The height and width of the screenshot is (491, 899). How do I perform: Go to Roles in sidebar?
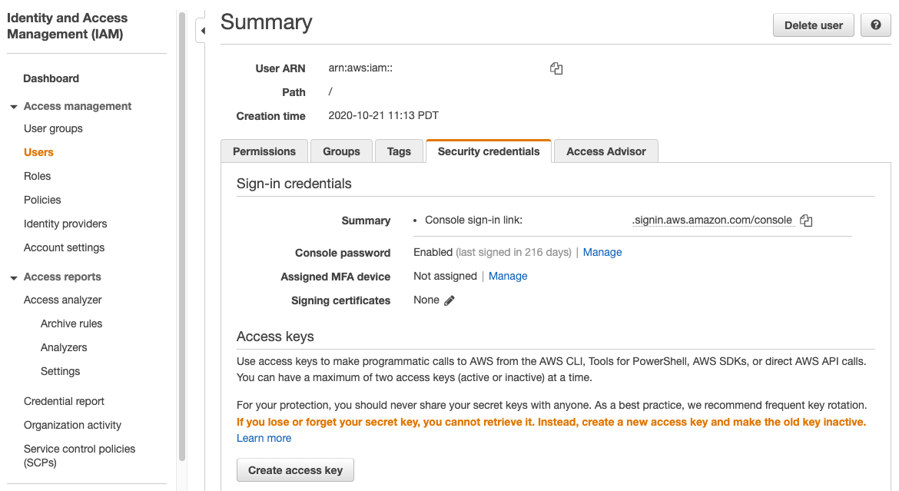38,176
